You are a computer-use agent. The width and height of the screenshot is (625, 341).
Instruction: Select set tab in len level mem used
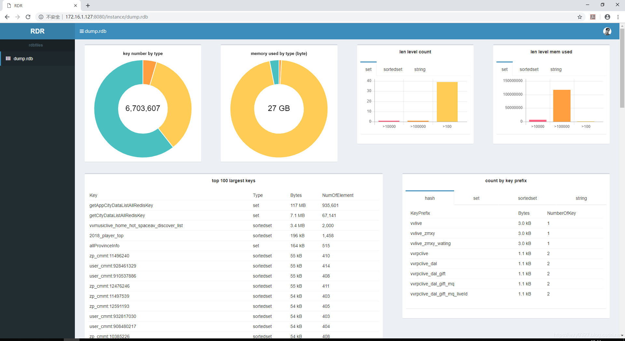505,69
